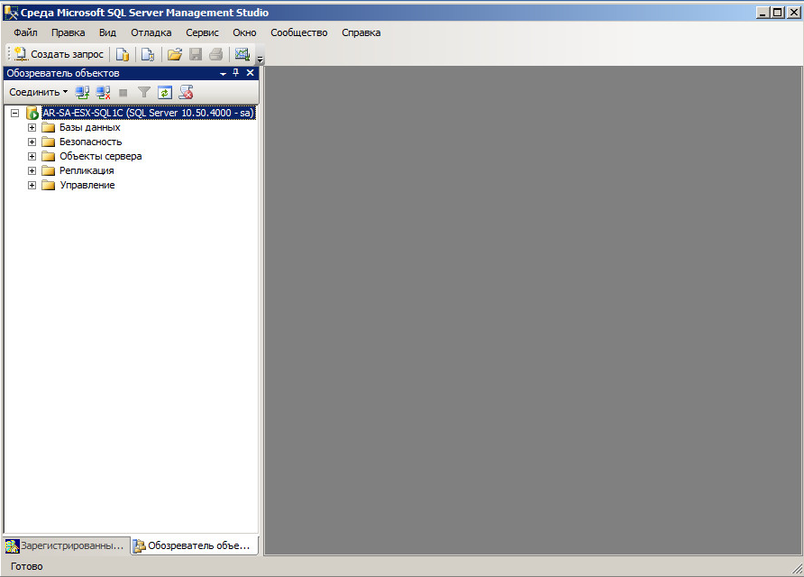Expand the Управление node

click(x=32, y=185)
